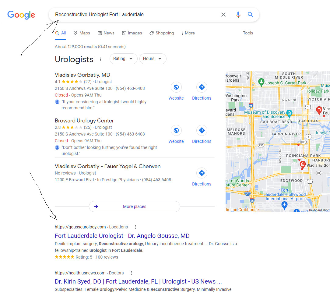330x293 pixels.
Task: Get directions to Broward Urology Center
Action: coord(202,131)
